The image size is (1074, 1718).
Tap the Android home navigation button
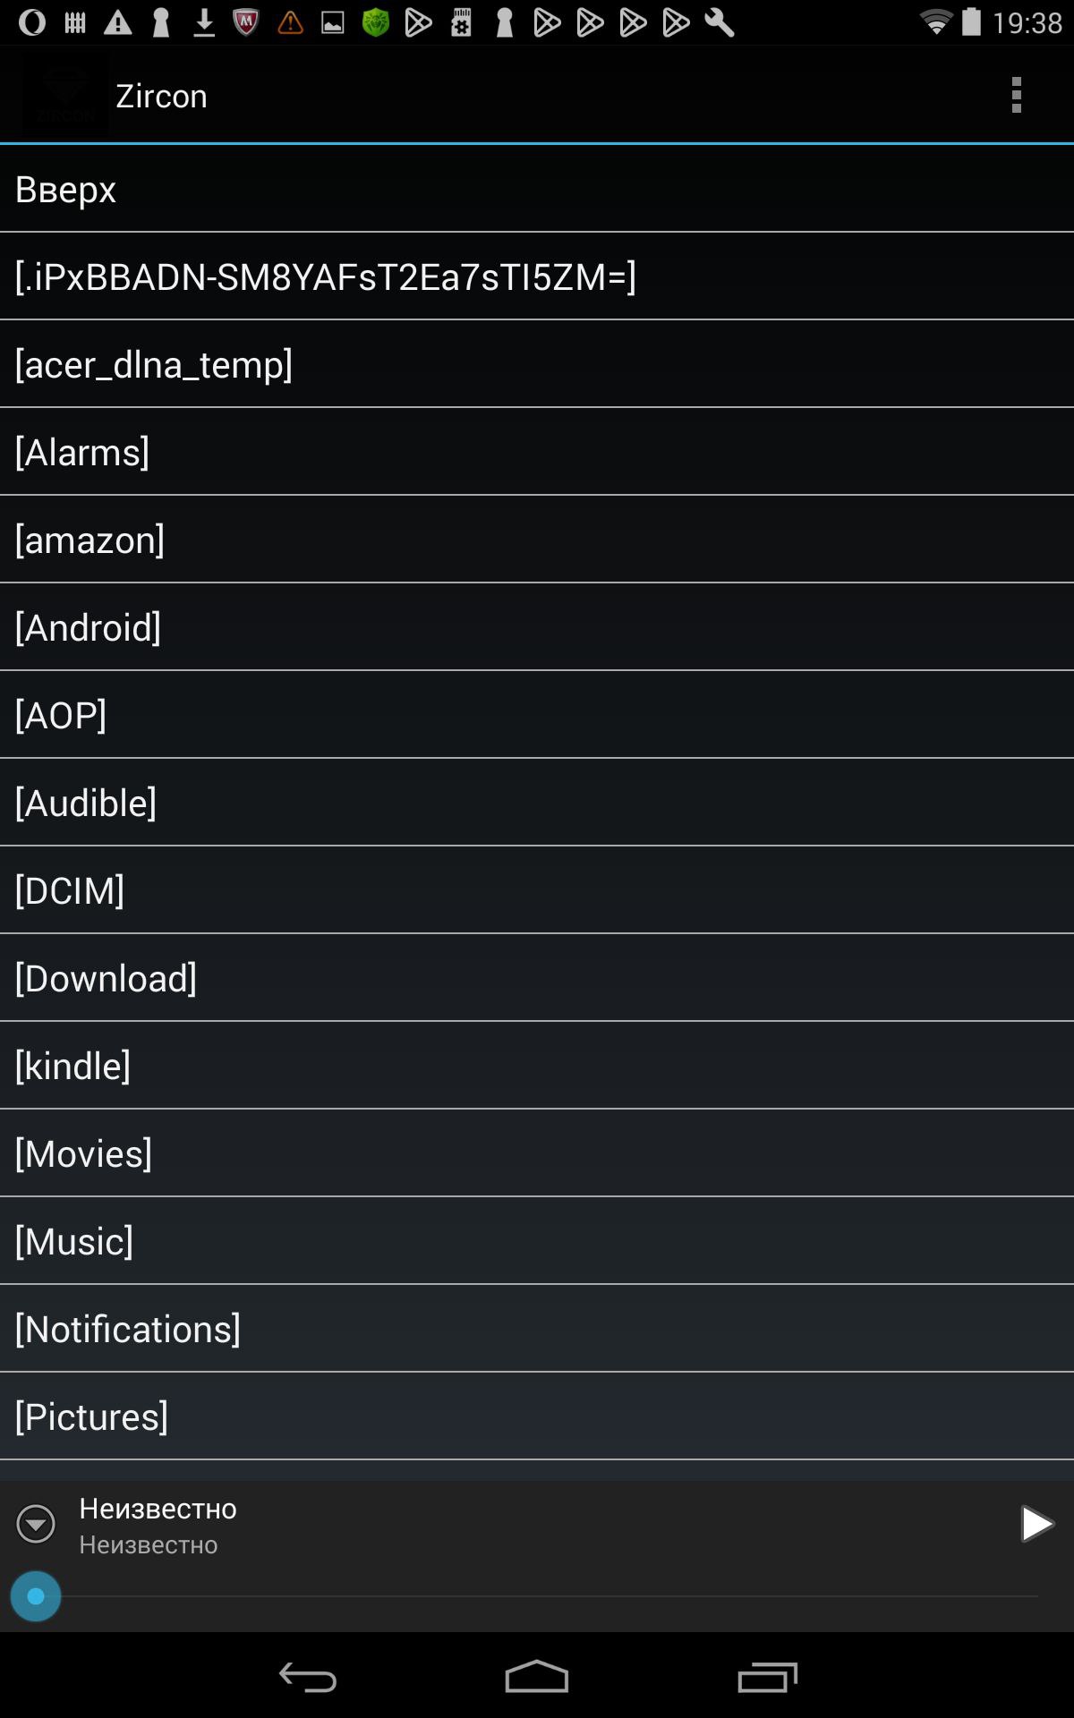point(537,1677)
